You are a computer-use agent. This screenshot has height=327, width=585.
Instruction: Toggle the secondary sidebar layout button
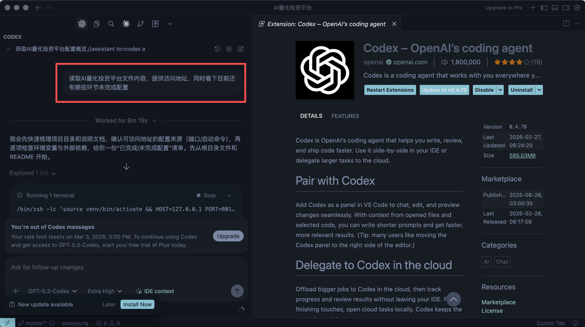click(x=566, y=8)
